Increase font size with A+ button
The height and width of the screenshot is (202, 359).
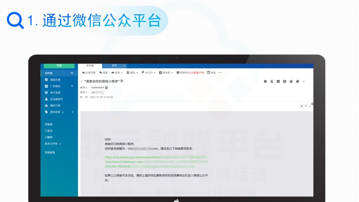302,106
